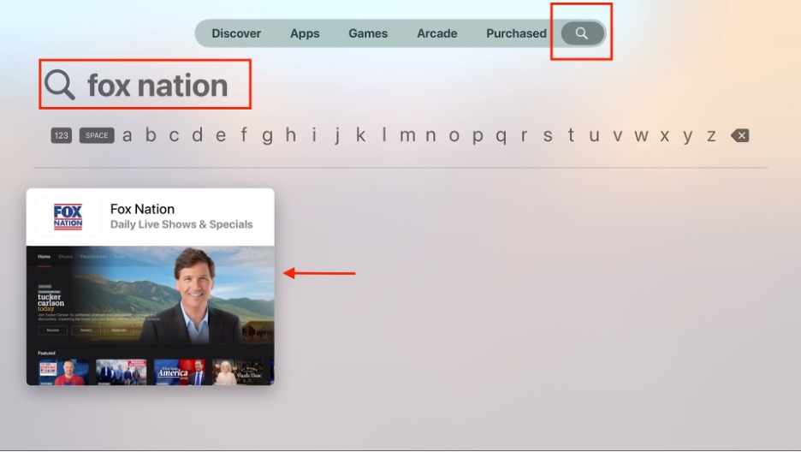Switch to the Apps tab

point(305,33)
